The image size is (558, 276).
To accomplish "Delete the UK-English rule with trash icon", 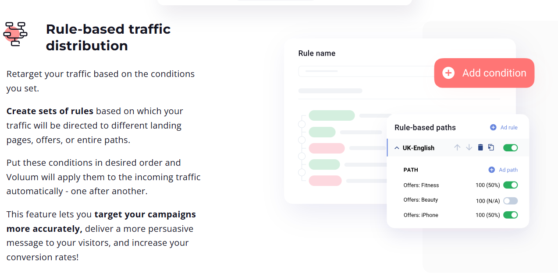I will 480,147.
